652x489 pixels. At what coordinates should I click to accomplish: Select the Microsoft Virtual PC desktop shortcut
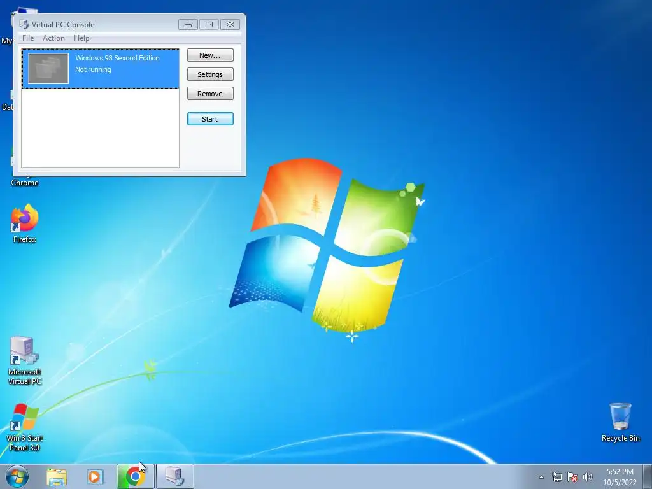pos(25,360)
